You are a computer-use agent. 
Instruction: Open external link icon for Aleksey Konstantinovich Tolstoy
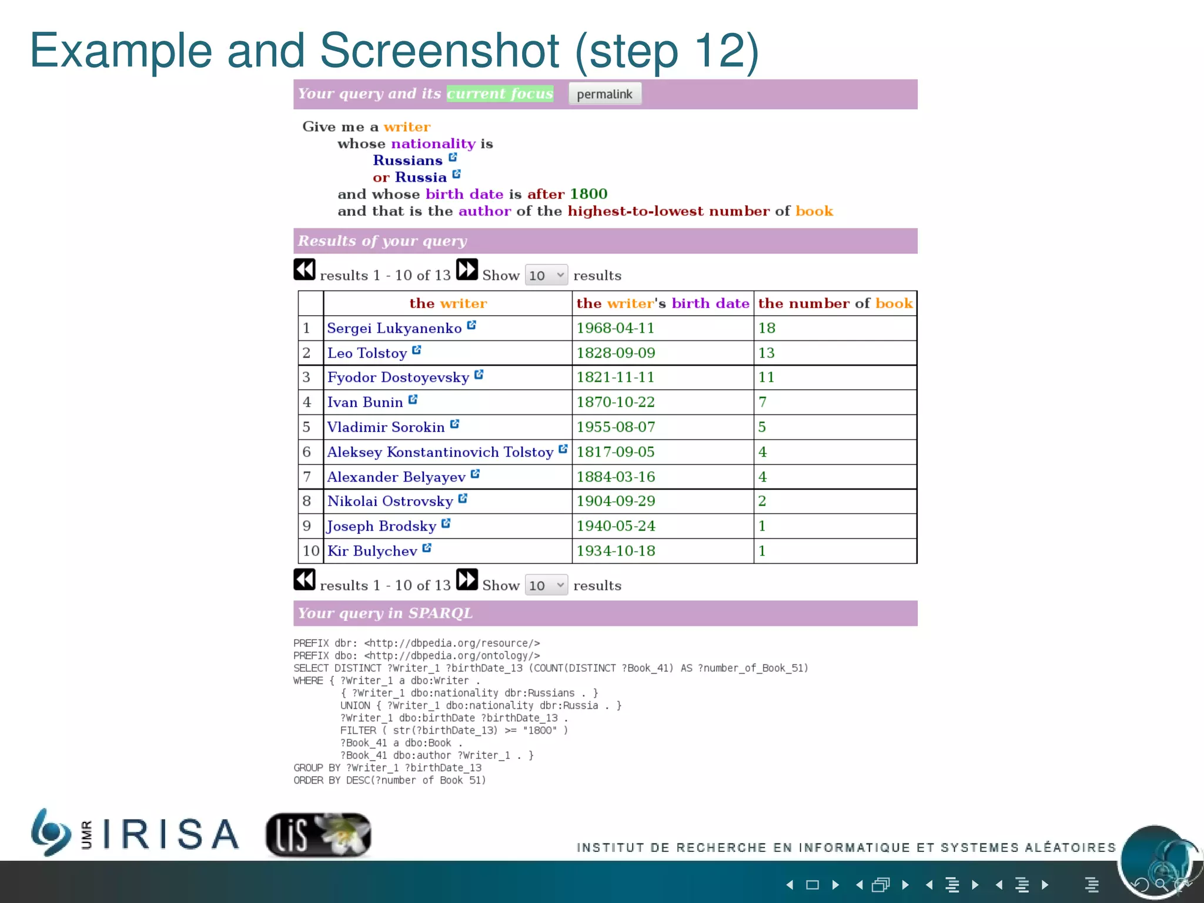pyautogui.click(x=563, y=449)
